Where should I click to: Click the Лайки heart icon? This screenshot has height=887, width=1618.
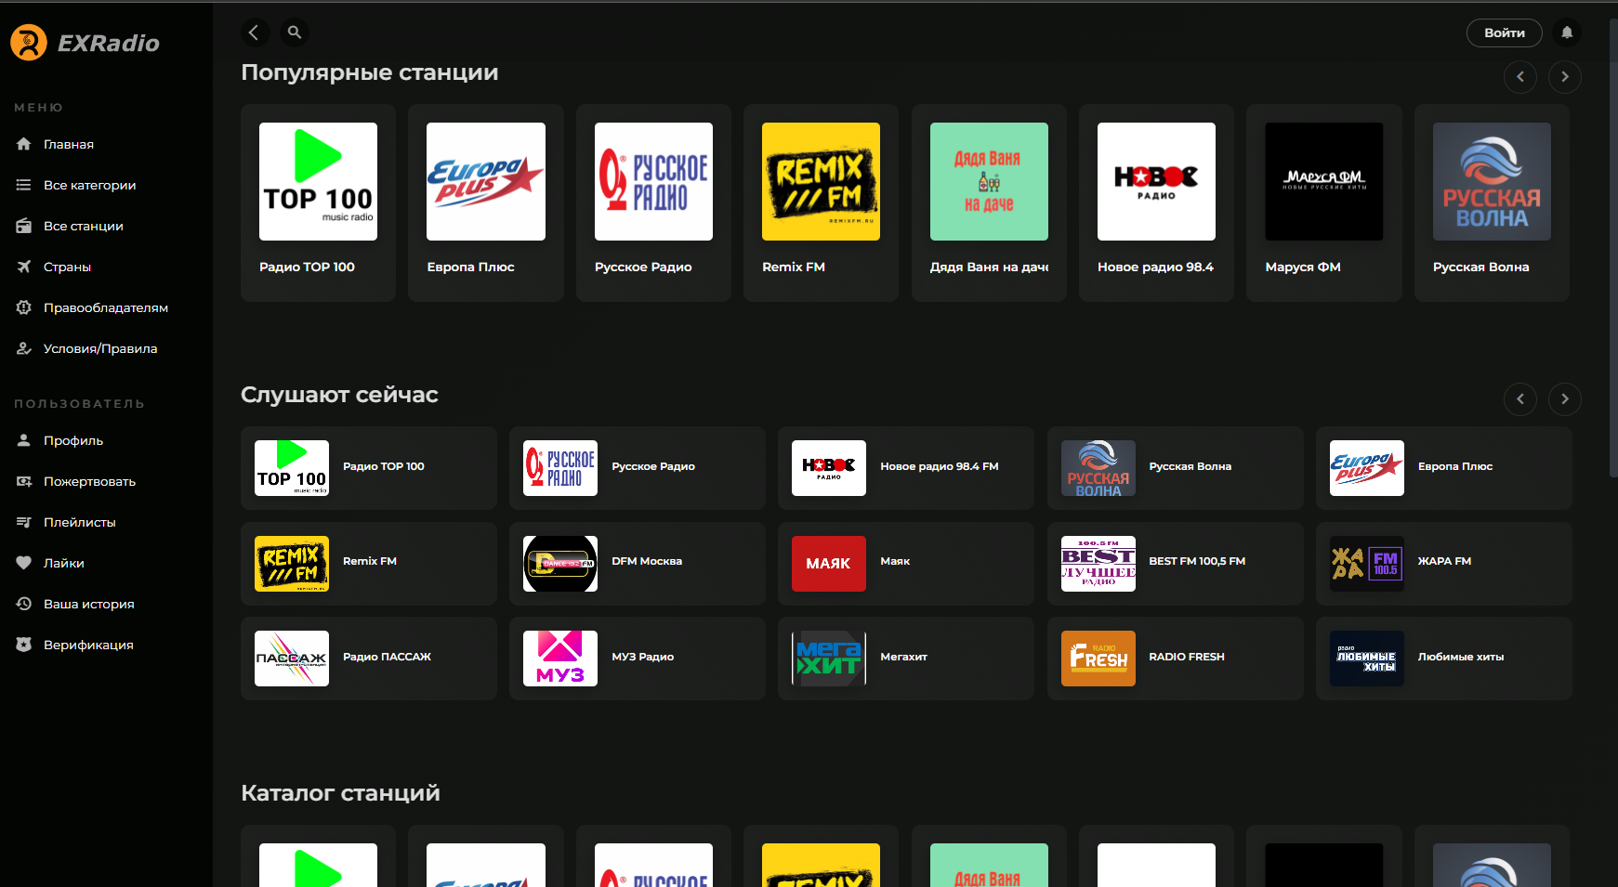(24, 563)
